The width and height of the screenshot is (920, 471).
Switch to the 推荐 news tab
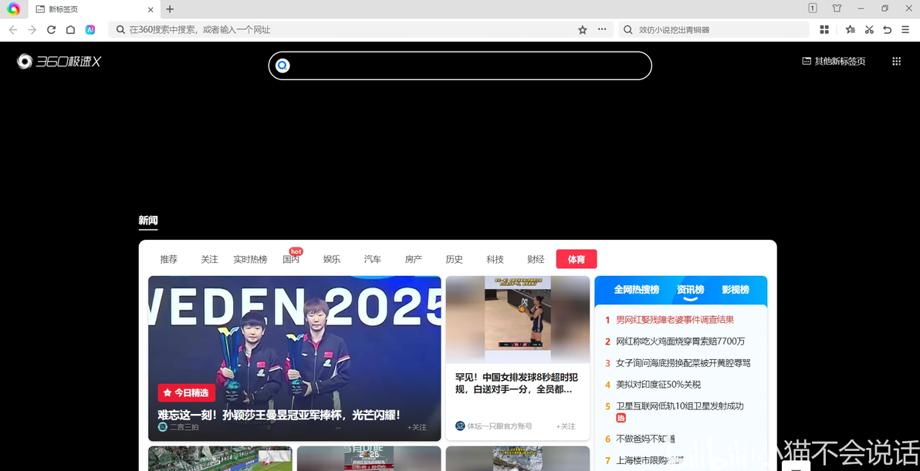(x=168, y=259)
